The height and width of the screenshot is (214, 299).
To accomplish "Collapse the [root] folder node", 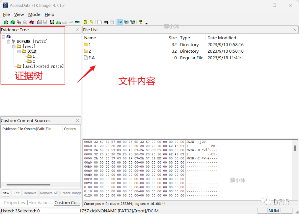I will click(14, 47).
